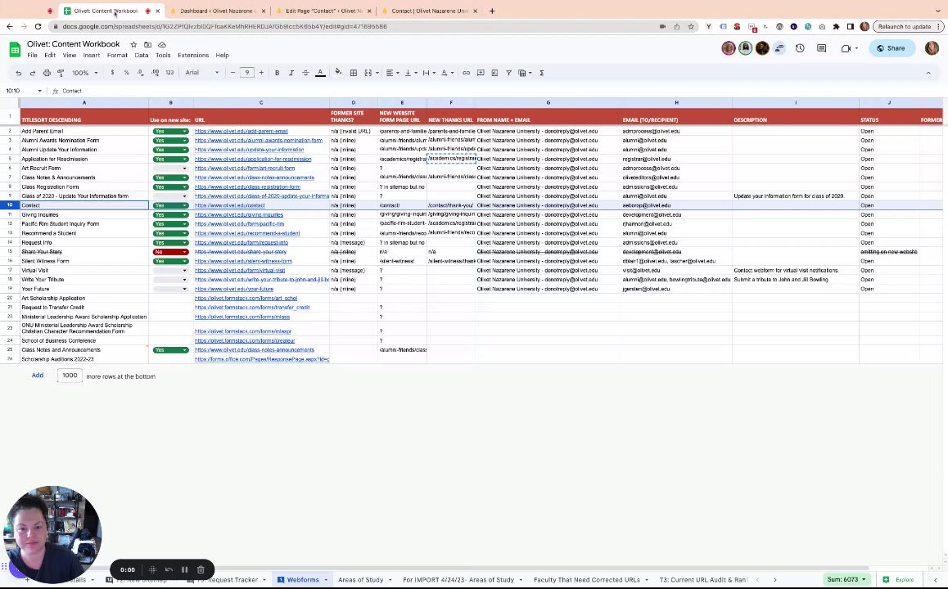Decrease font size with minus button
Screen dimensions: 948x589
coord(232,73)
